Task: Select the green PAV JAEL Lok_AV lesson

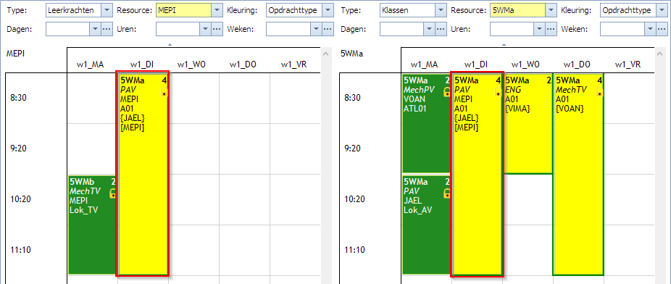Action: pos(426,225)
